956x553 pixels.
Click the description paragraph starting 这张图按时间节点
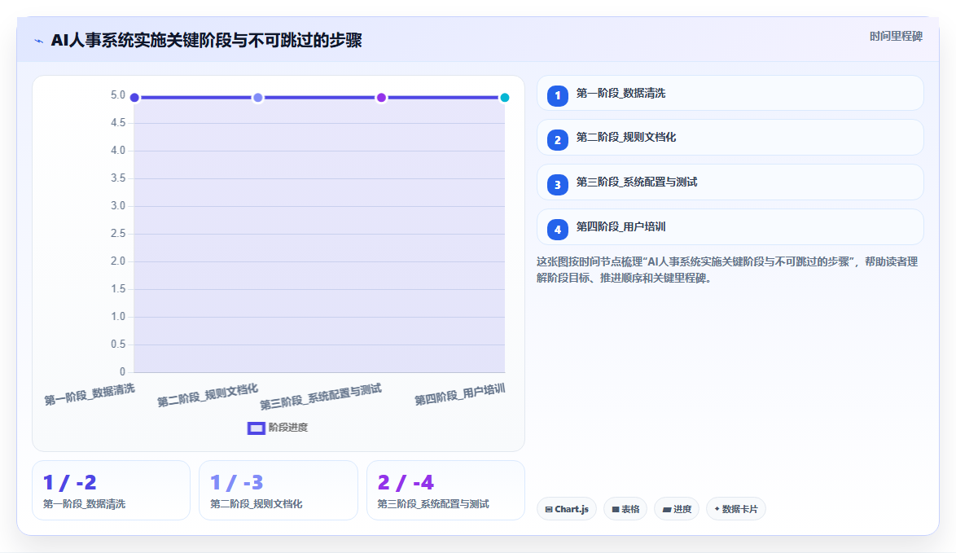[726, 270]
